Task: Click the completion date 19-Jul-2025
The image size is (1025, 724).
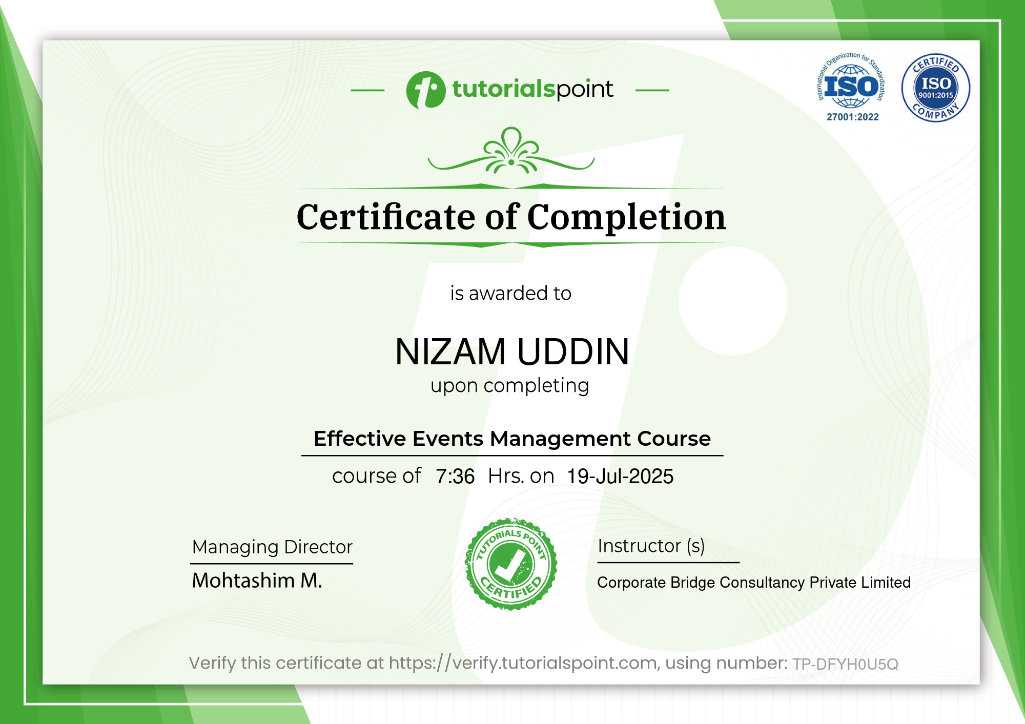Action: [x=620, y=477]
